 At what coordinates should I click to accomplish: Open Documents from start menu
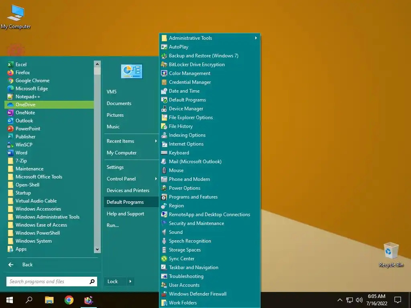131,103
